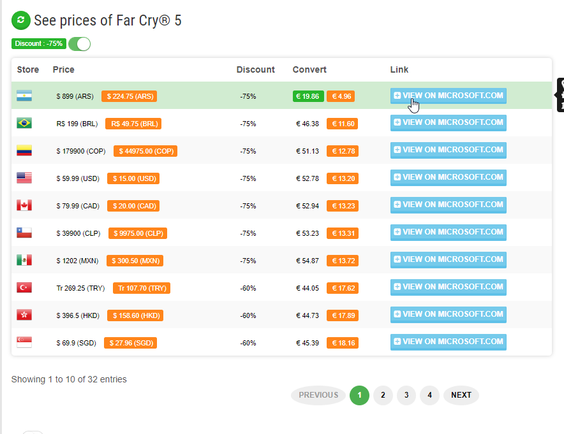Sort table by Price column header

point(63,69)
